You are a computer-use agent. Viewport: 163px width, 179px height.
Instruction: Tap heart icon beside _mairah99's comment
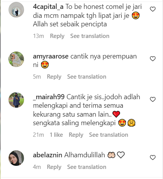click(x=153, y=99)
